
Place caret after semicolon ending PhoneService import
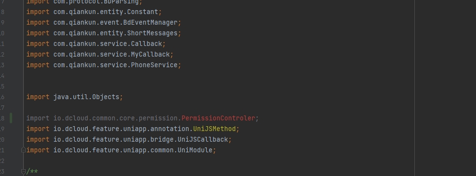(x=181, y=65)
